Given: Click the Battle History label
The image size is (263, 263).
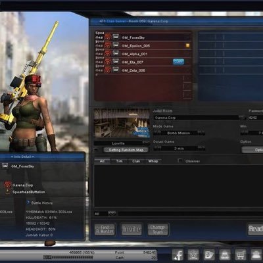Looking at the screenshot, I should [42, 203].
